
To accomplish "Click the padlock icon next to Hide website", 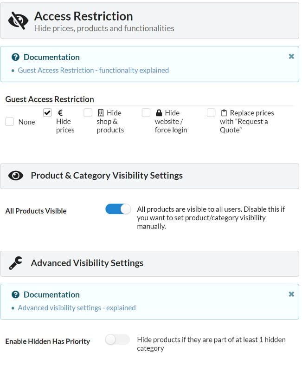I will [159, 113].
